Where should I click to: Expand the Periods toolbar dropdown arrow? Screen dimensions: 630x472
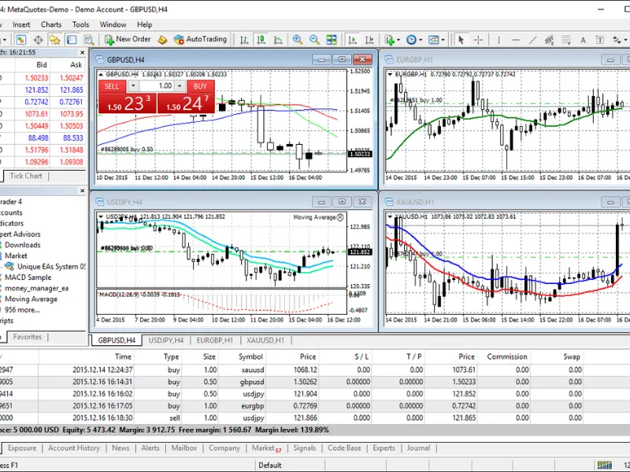coord(421,40)
